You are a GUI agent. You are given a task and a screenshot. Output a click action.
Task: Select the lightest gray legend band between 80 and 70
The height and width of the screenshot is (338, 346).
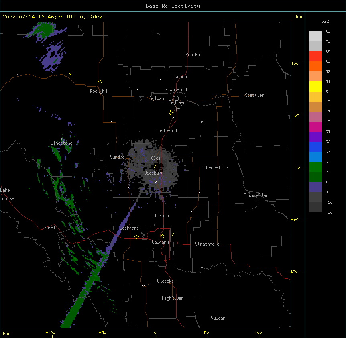(x=315, y=37)
